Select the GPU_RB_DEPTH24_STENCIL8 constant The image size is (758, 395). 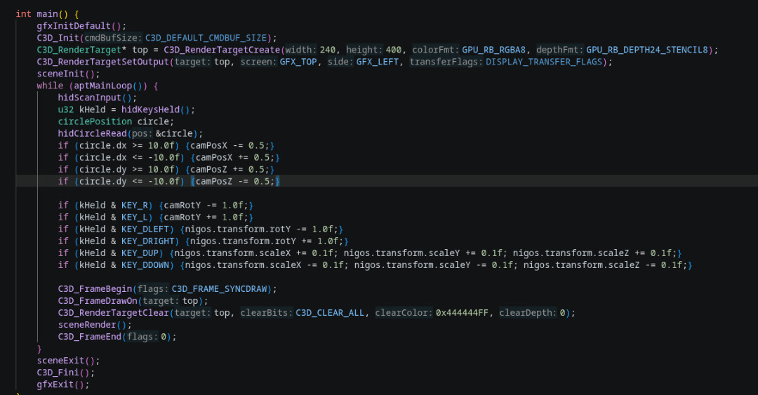click(647, 50)
